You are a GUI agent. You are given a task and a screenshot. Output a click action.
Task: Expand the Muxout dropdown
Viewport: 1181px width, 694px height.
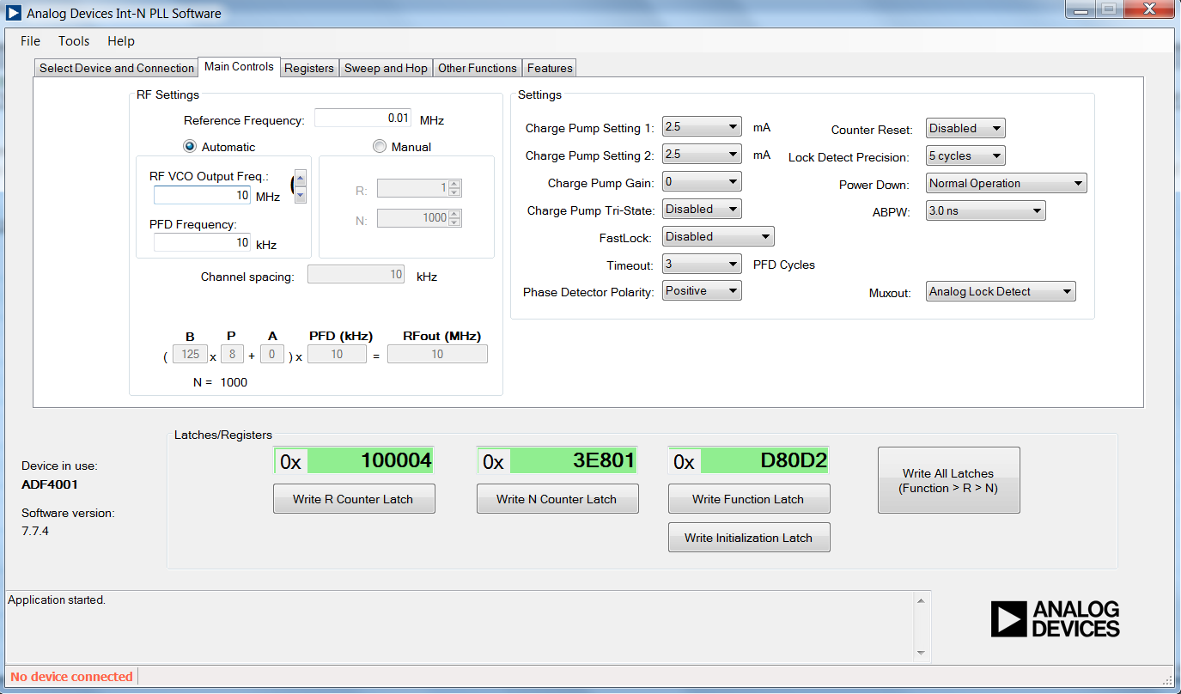(x=1001, y=292)
